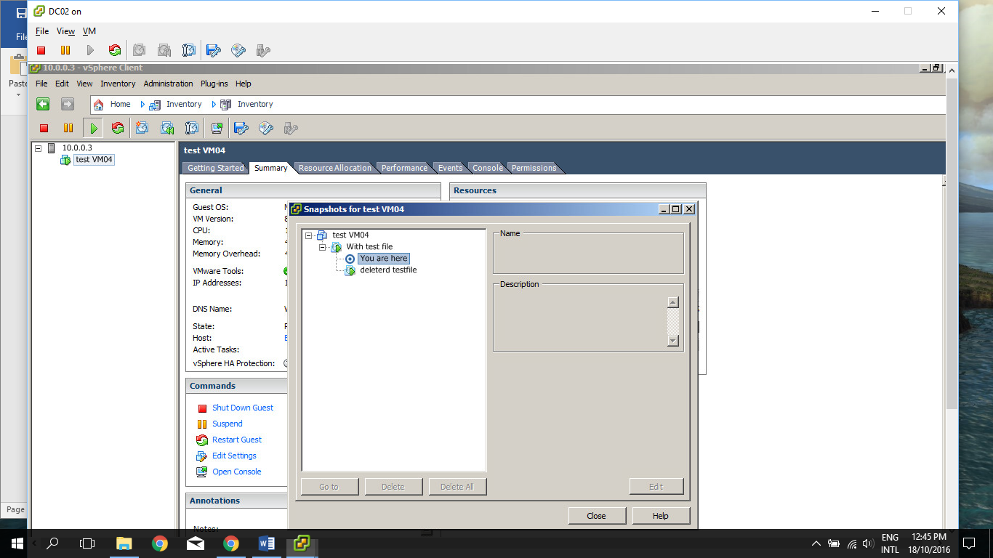The height and width of the screenshot is (558, 993).
Task: Select You are here in the snapshot tree
Action: click(x=384, y=259)
